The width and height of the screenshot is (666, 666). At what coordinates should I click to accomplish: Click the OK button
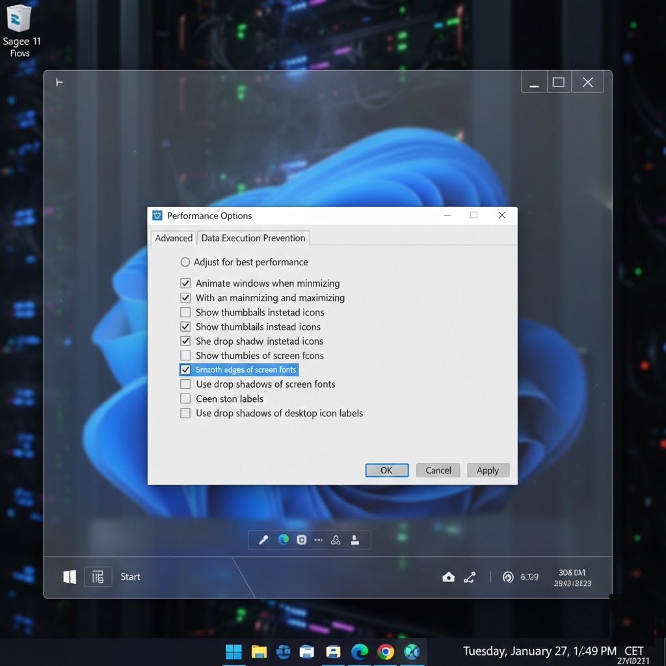pos(386,470)
